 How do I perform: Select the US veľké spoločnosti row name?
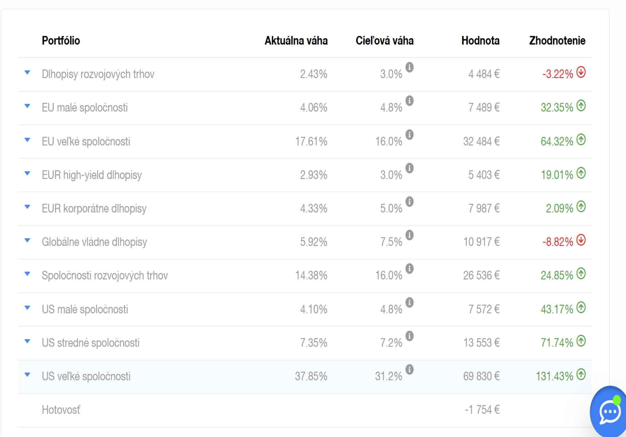coord(86,376)
